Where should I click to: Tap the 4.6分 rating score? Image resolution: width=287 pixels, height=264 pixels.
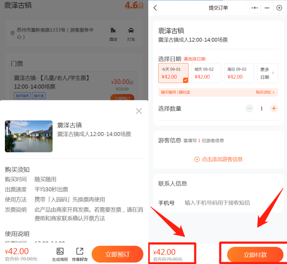134,5
